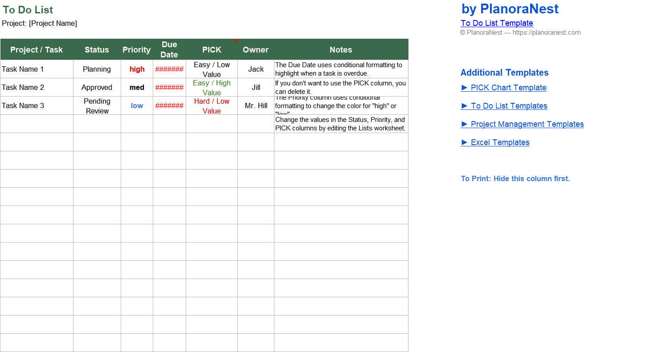Select the 'high' priority cell
Viewport: 661px width, 352px height.
click(x=137, y=69)
